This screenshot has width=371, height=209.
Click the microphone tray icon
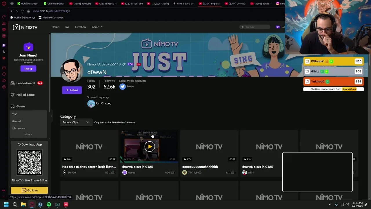coord(336,204)
